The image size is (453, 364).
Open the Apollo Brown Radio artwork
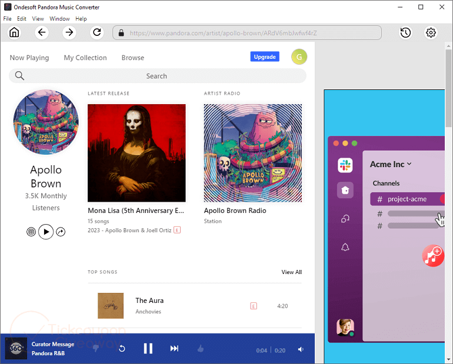pos(253,153)
